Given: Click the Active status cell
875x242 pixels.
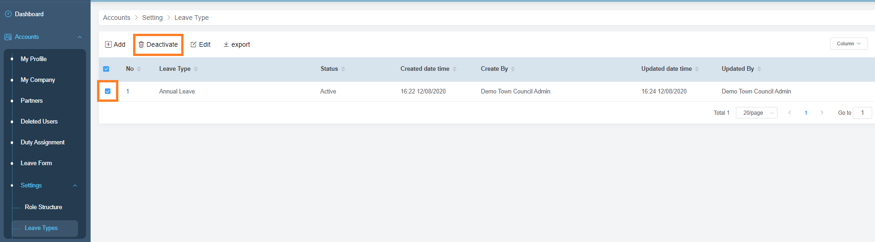Looking at the screenshot, I should coord(328,91).
